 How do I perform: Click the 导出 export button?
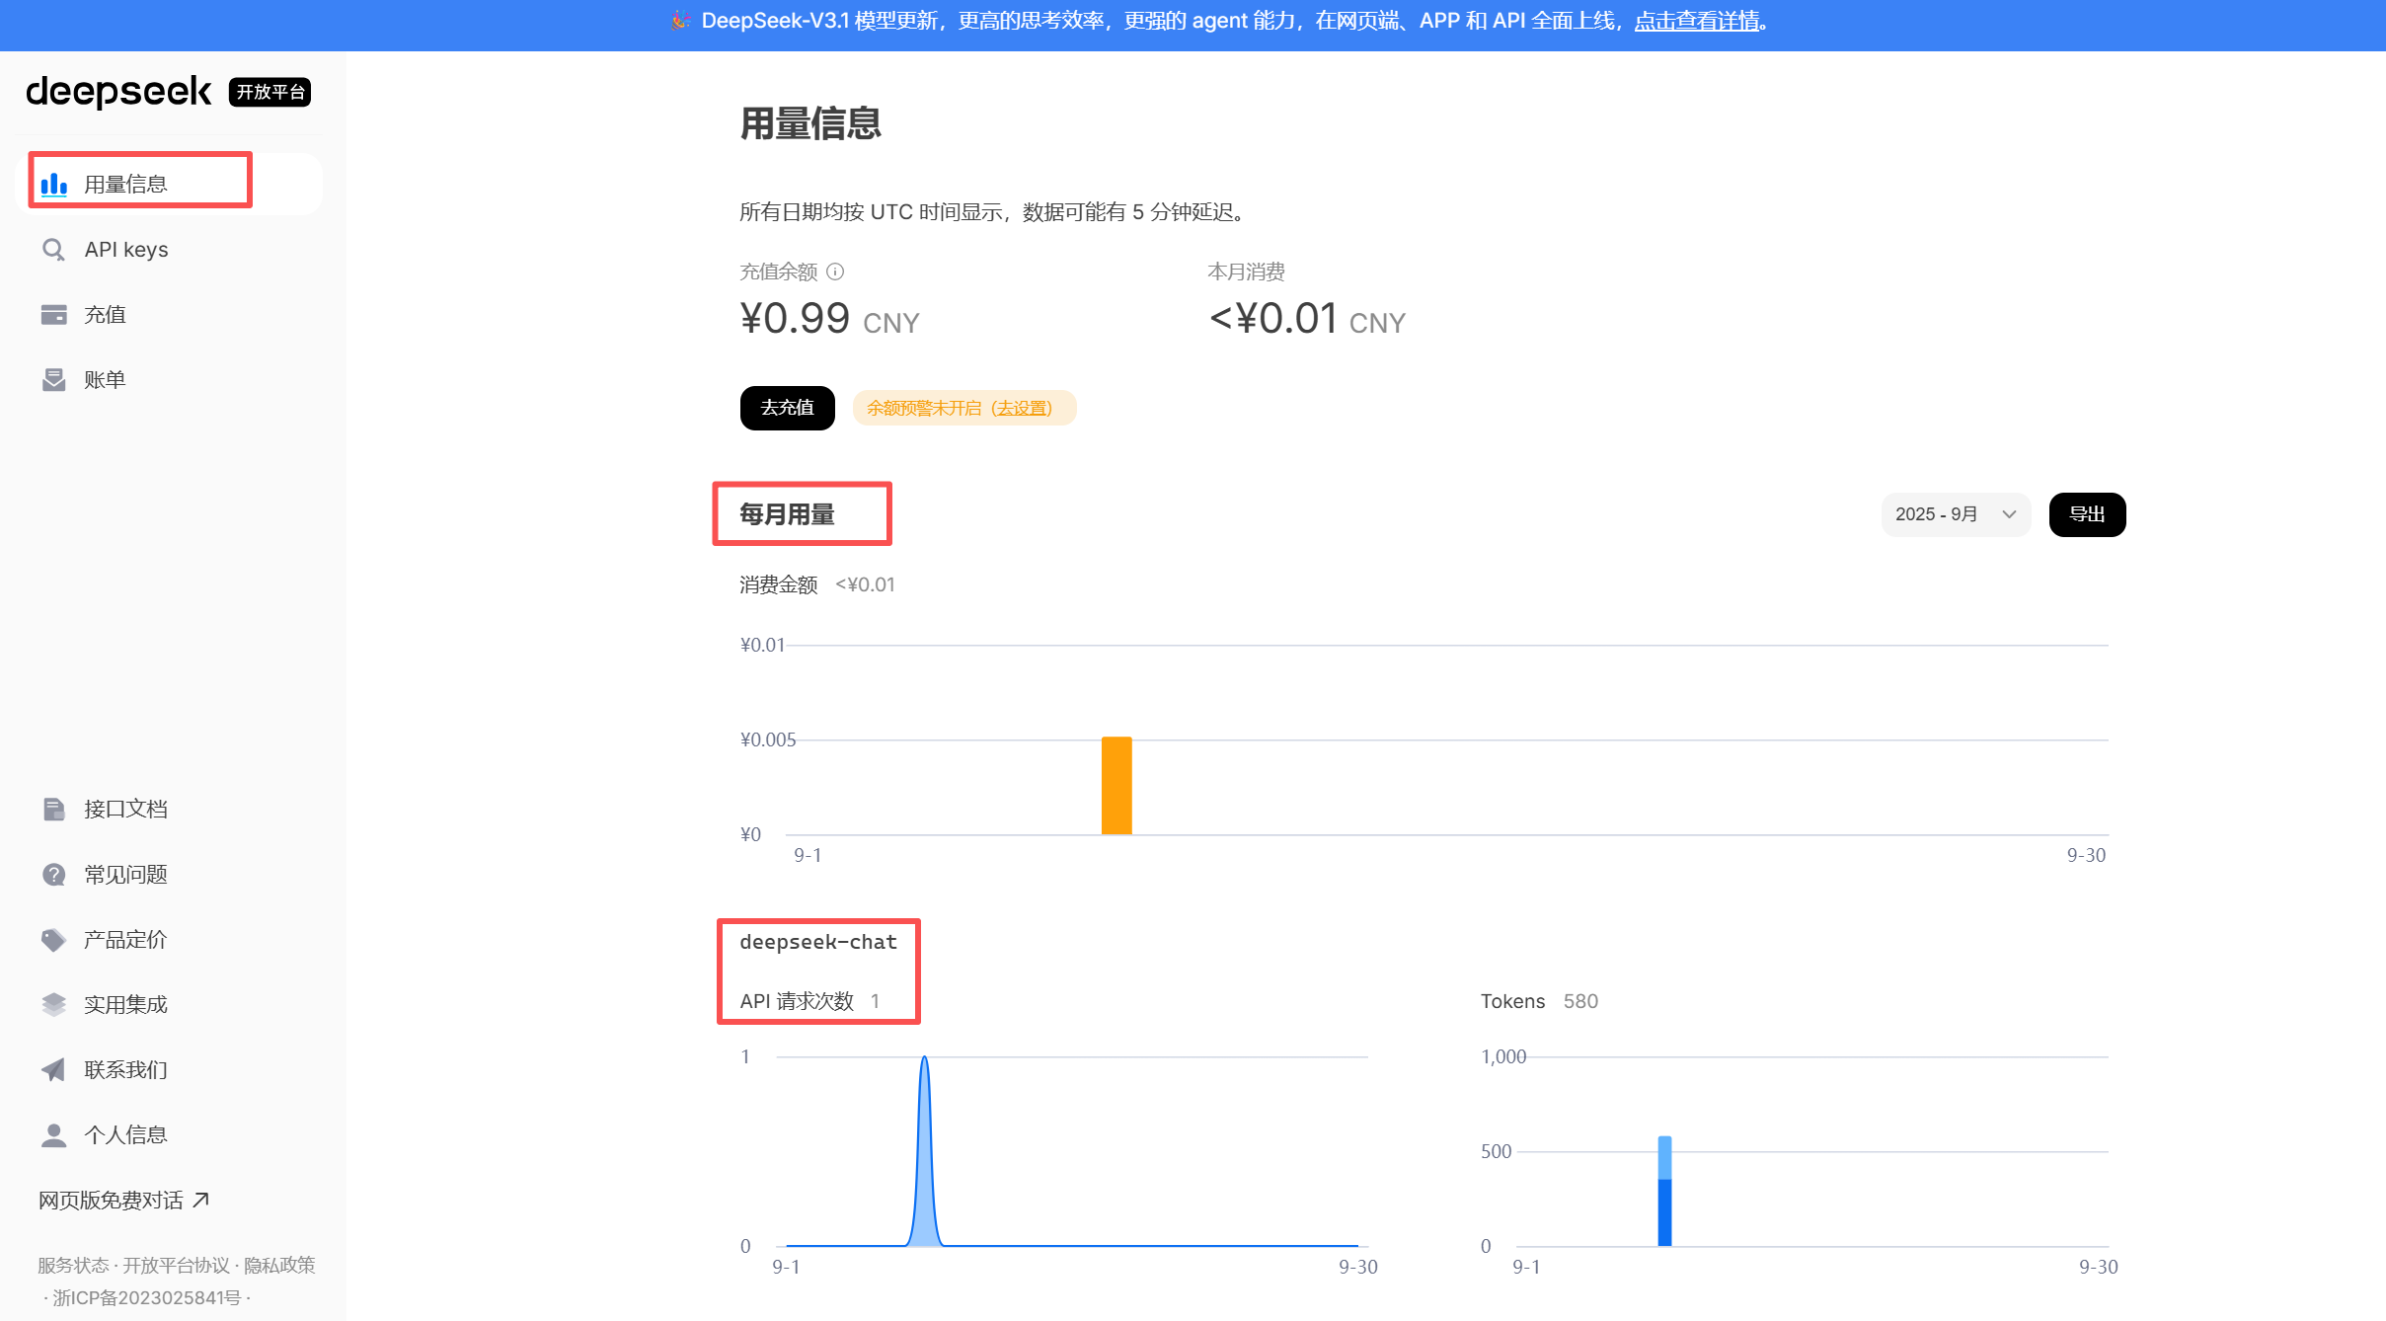point(2087,514)
